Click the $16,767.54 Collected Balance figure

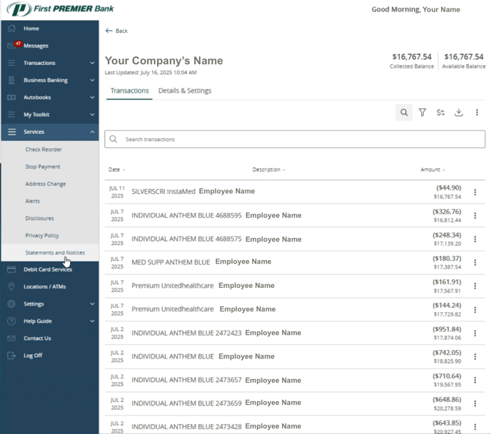click(x=412, y=56)
